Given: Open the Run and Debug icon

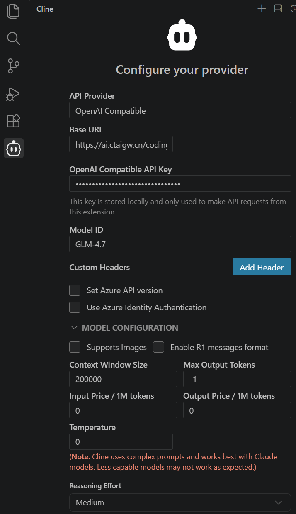Looking at the screenshot, I should 14,94.
